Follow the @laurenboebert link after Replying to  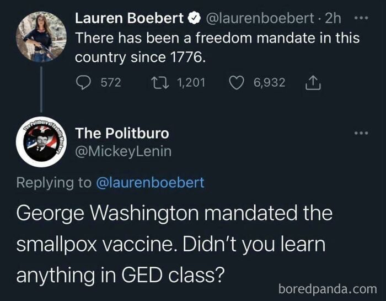coord(150,183)
